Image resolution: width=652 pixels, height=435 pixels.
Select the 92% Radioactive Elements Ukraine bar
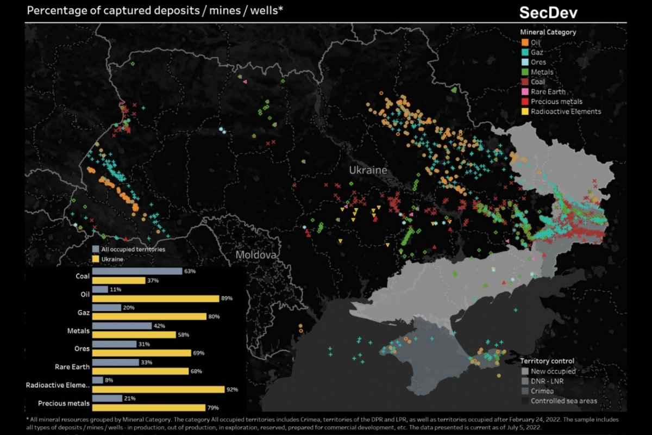[x=158, y=389]
